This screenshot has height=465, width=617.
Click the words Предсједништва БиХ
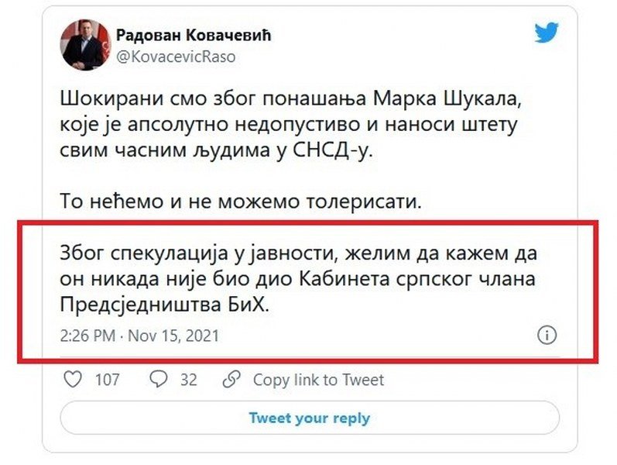(x=166, y=305)
